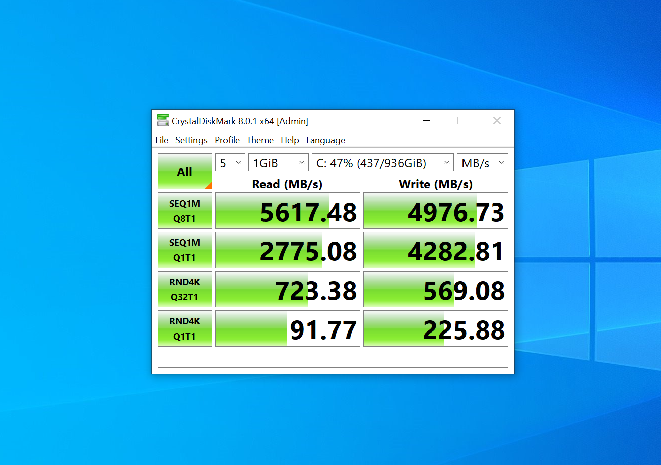661x465 pixels.
Task: Open the test size dropdown showing 1GiB
Action: (279, 163)
